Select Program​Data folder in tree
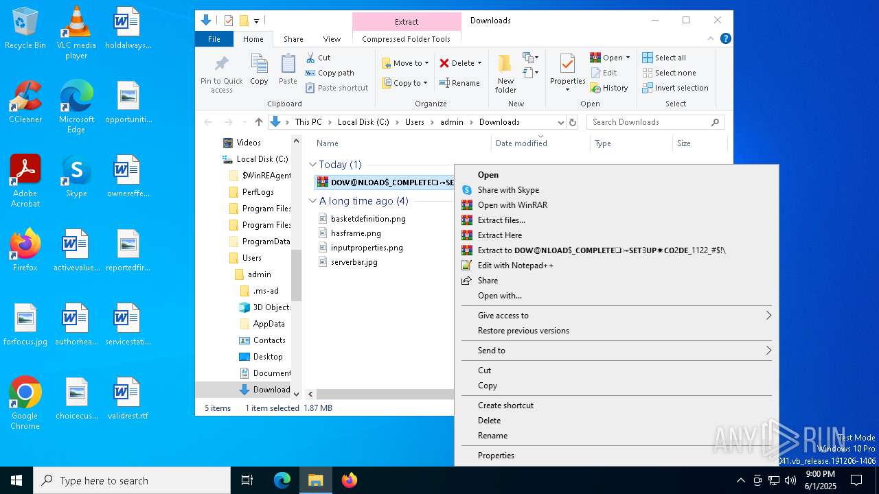 260,242
